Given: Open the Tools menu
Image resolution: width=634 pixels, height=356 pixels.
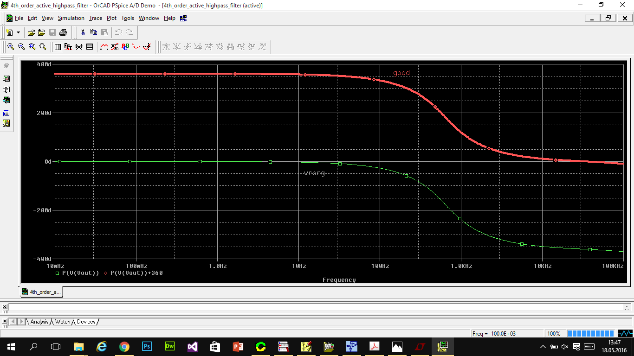Looking at the screenshot, I should coord(128,18).
